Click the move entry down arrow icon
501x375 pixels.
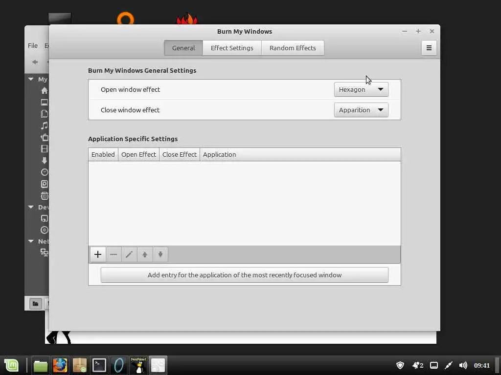[x=160, y=254]
